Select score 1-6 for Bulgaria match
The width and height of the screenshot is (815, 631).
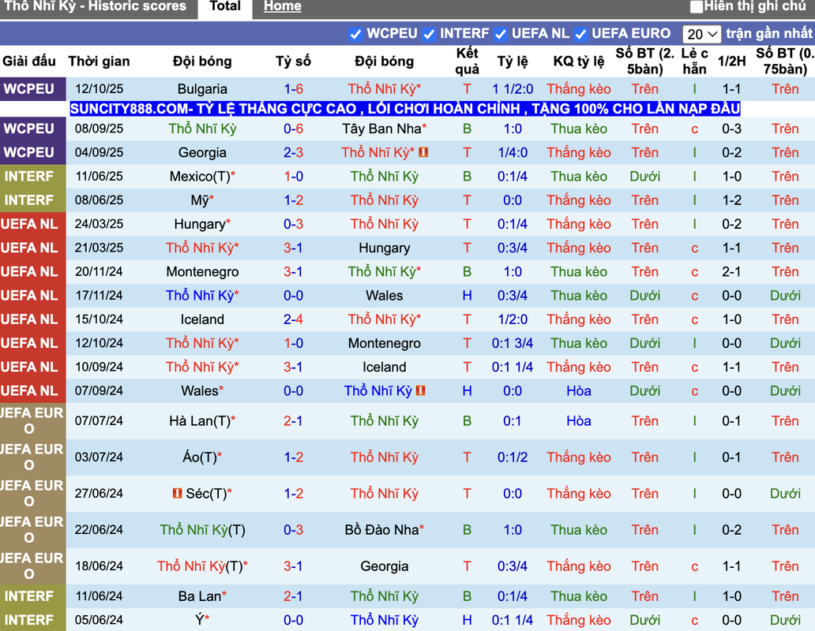tap(294, 89)
